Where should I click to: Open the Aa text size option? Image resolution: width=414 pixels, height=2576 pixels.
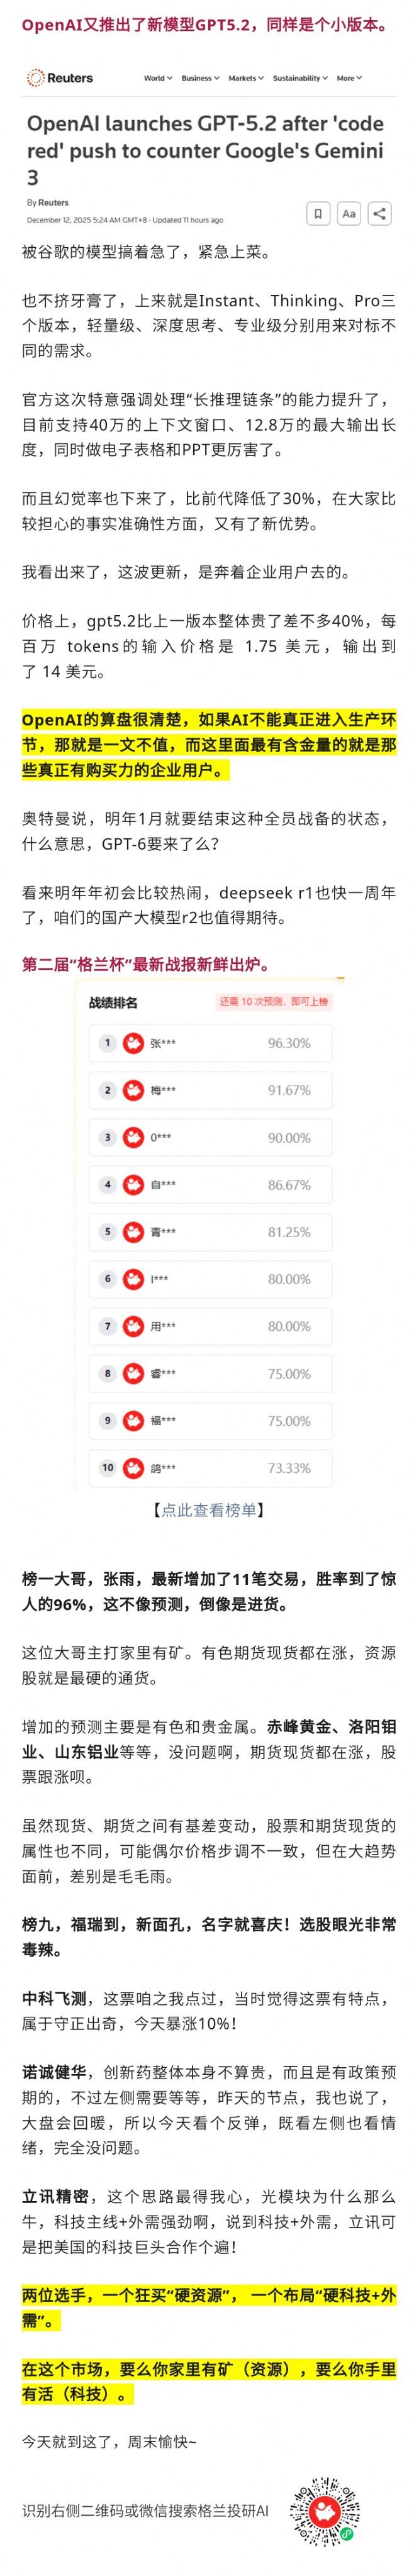[x=348, y=213]
